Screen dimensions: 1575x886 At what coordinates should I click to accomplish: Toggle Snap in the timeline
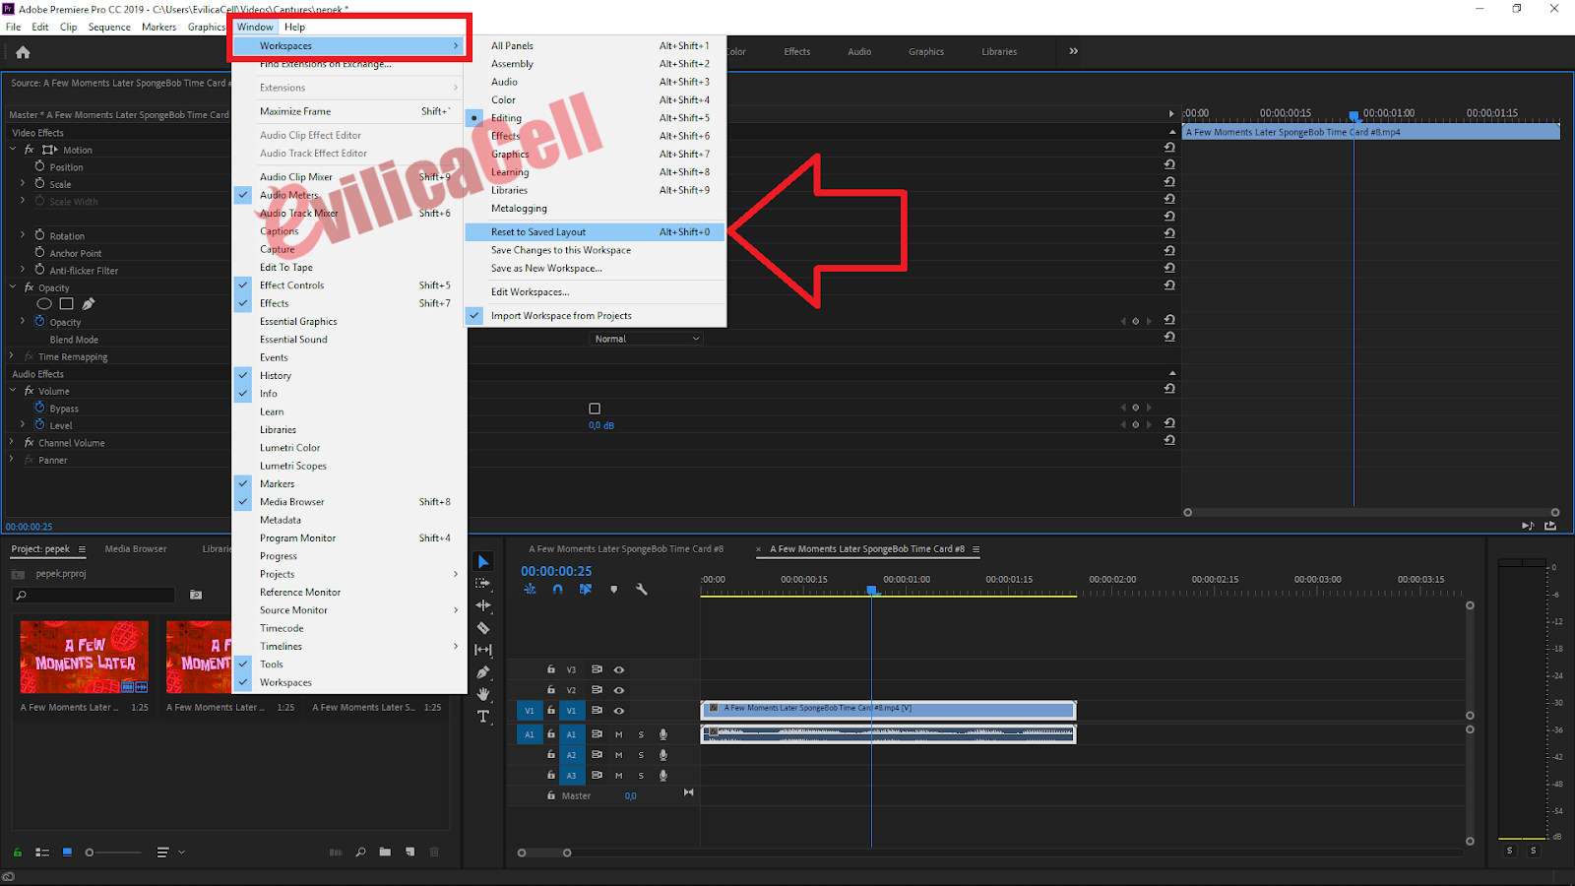[557, 589]
